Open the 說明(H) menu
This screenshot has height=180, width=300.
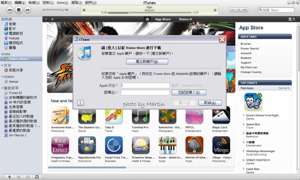coord(91,2)
